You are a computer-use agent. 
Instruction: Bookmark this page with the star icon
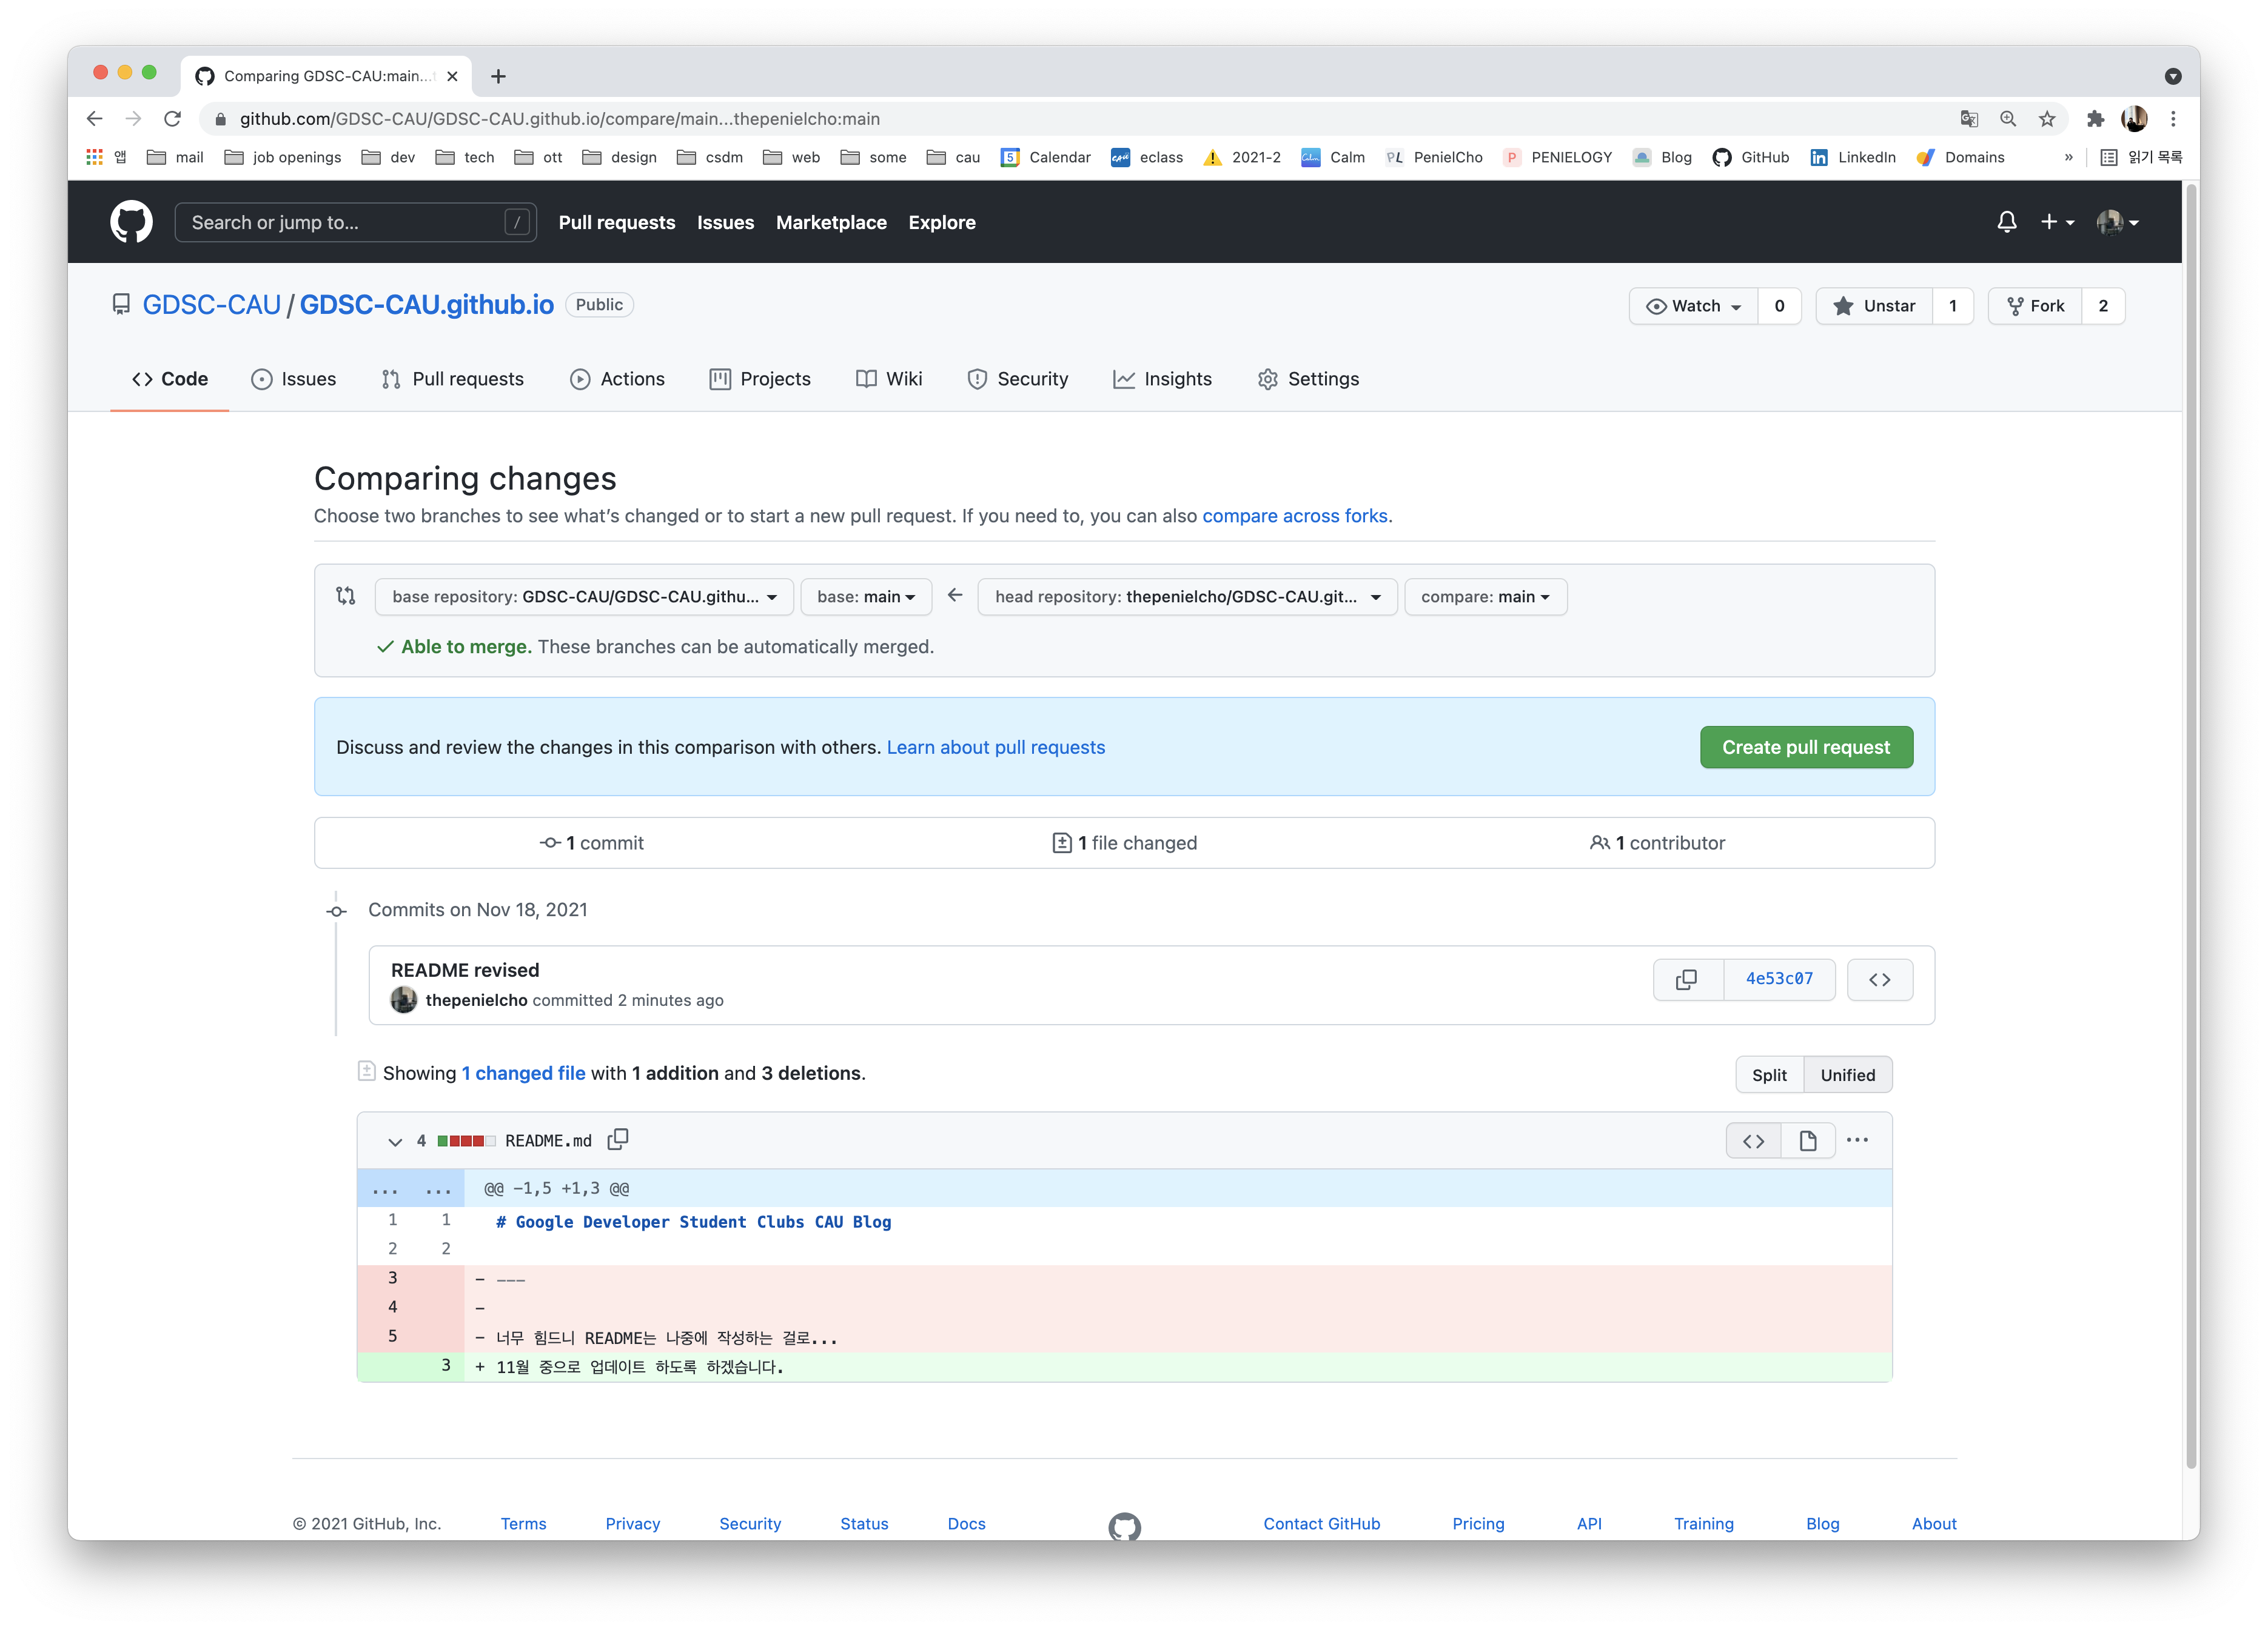(x=2047, y=119)
